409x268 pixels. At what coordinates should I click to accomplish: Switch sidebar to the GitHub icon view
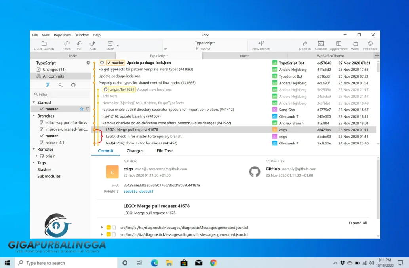pyautogui.click(x=73, y=85)
